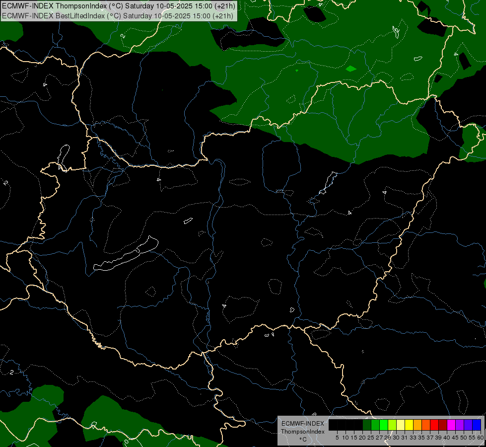This screenshot has height=447, width=486.
Task: Select the BestLiftedIndex title line at top
Action: point(118,15)
